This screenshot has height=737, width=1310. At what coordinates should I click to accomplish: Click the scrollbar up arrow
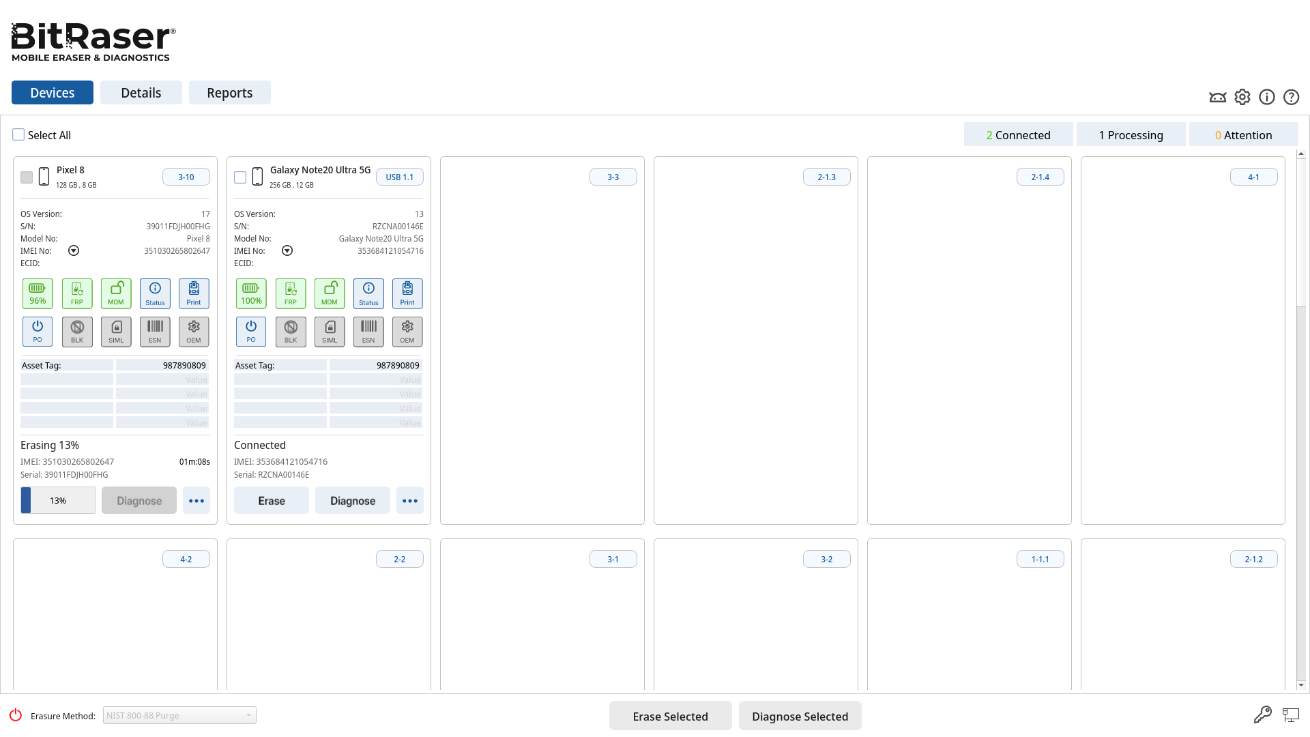click(1301, 154)
